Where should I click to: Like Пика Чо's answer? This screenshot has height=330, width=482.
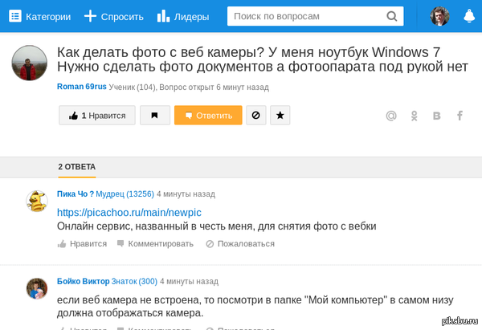point(82,243)
